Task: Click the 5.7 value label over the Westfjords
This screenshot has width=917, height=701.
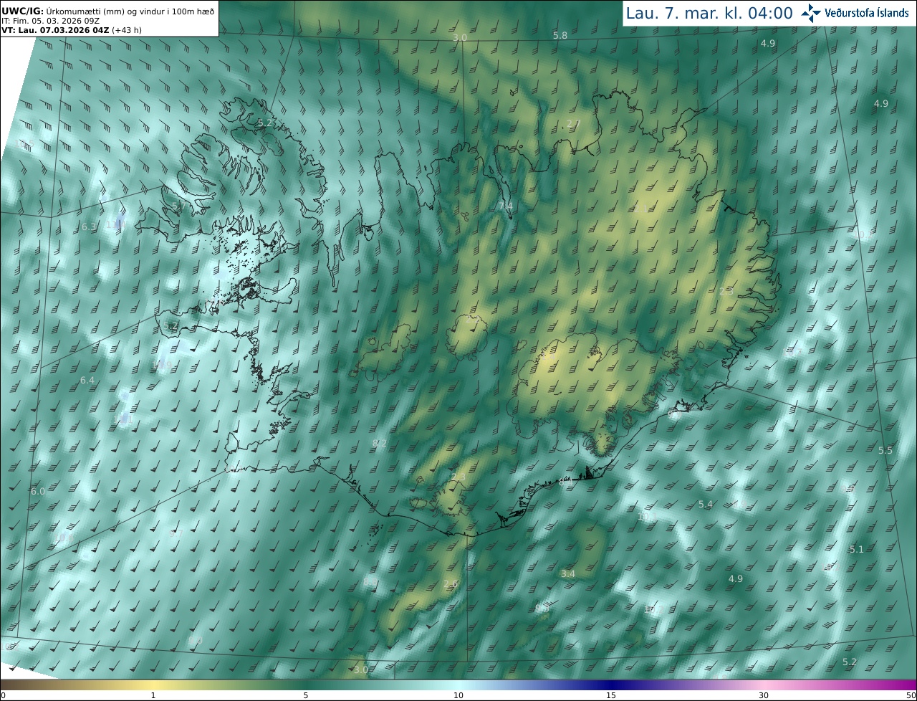Action: (178, 206)
